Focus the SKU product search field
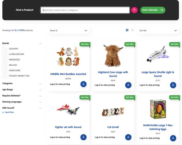The height and width of the screenshot is (145, 182). pyautogui.click(x=85, y=10)
